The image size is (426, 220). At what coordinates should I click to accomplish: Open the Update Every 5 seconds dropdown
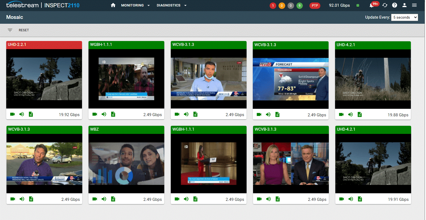click(x=404, y=17)
